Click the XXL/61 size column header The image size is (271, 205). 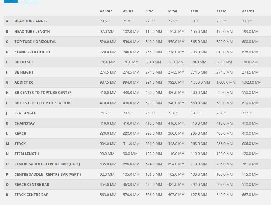(248, 11)
